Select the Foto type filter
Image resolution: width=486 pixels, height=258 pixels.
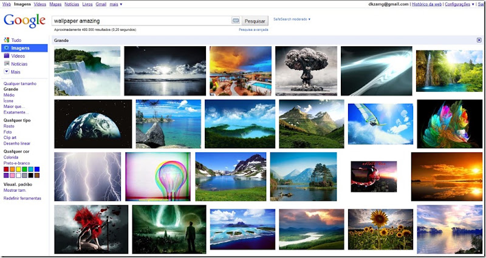click(x=7, y=132)
